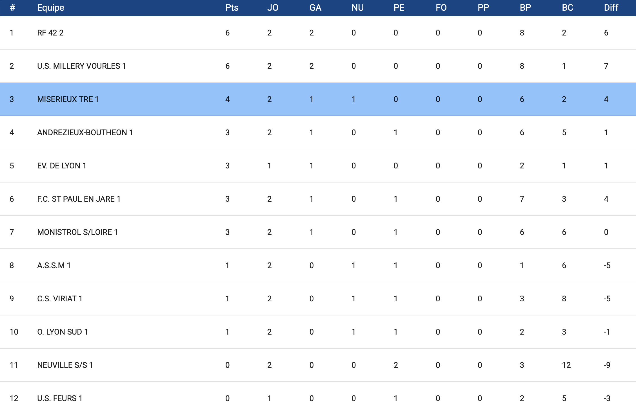Viewport: 636px width, 414px height.
Task: Click the NU column header
Action: [x=357, y=8]
